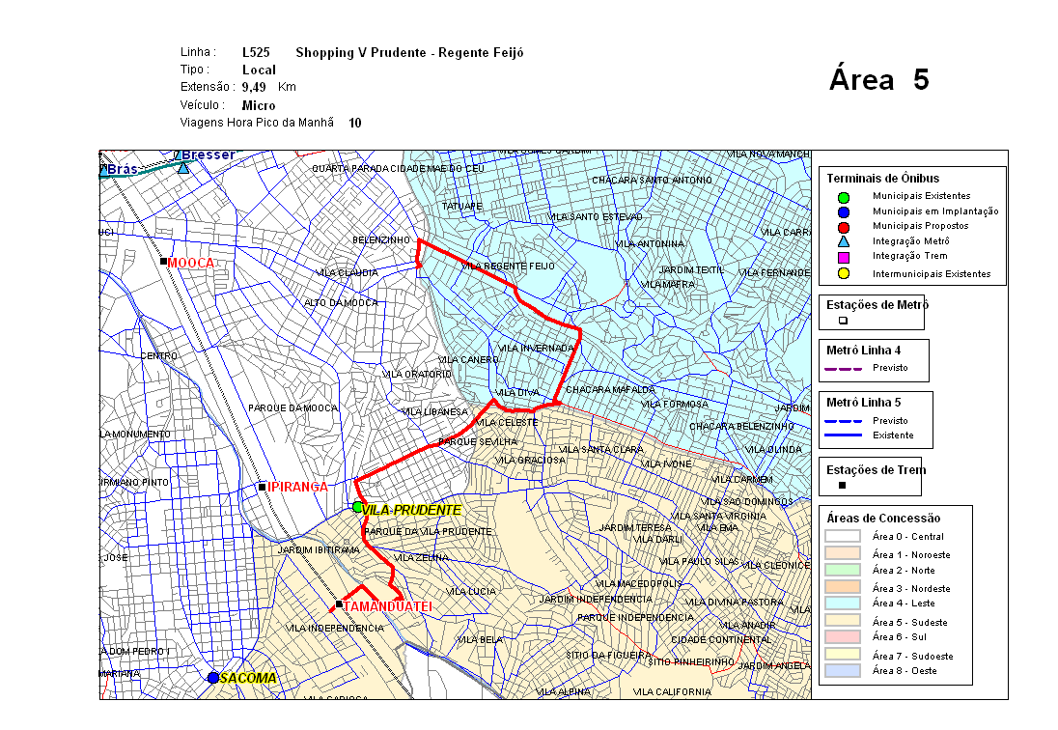This screenshot has width=1058, height=730.
Task: Click the VILA ZELINA map label
Action: tap(421, 558)
